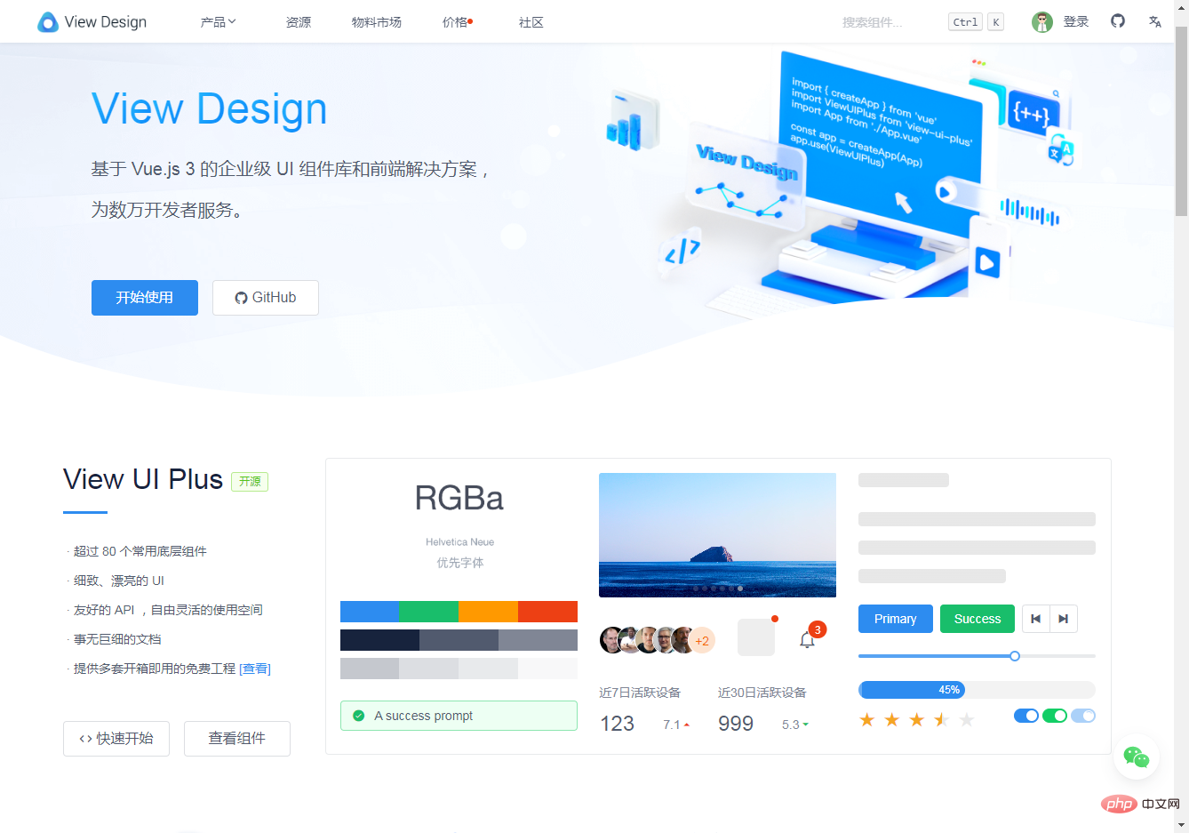Click the 开始使用 button
1189x833 pixels.
coord(145,298)
